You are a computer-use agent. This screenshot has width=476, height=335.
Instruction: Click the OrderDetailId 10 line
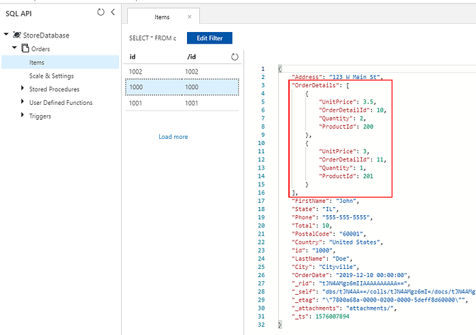pos(352,110)
